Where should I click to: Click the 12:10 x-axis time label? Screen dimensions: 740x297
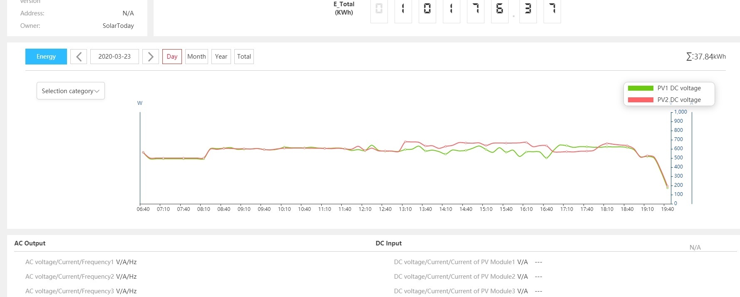[365, 209]
